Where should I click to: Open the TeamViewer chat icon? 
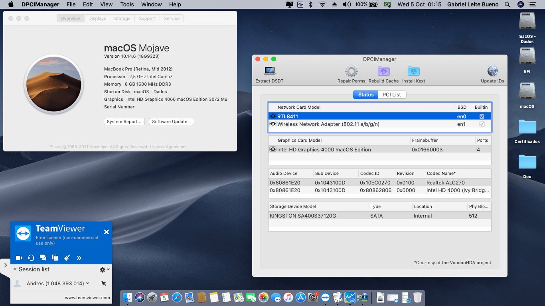(43, 258)
